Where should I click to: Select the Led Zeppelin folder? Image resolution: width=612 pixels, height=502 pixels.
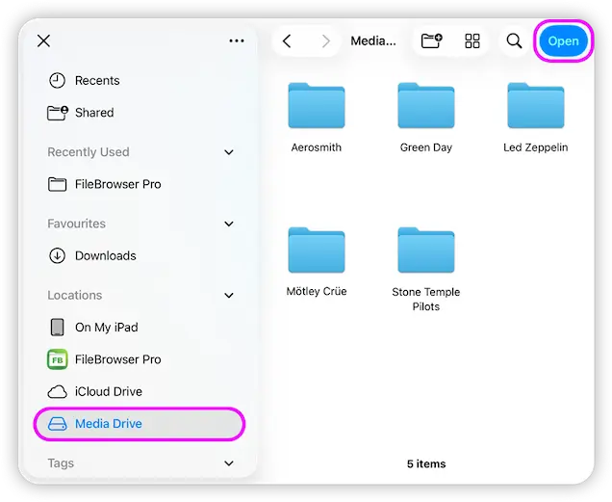[x=535, y=106]
